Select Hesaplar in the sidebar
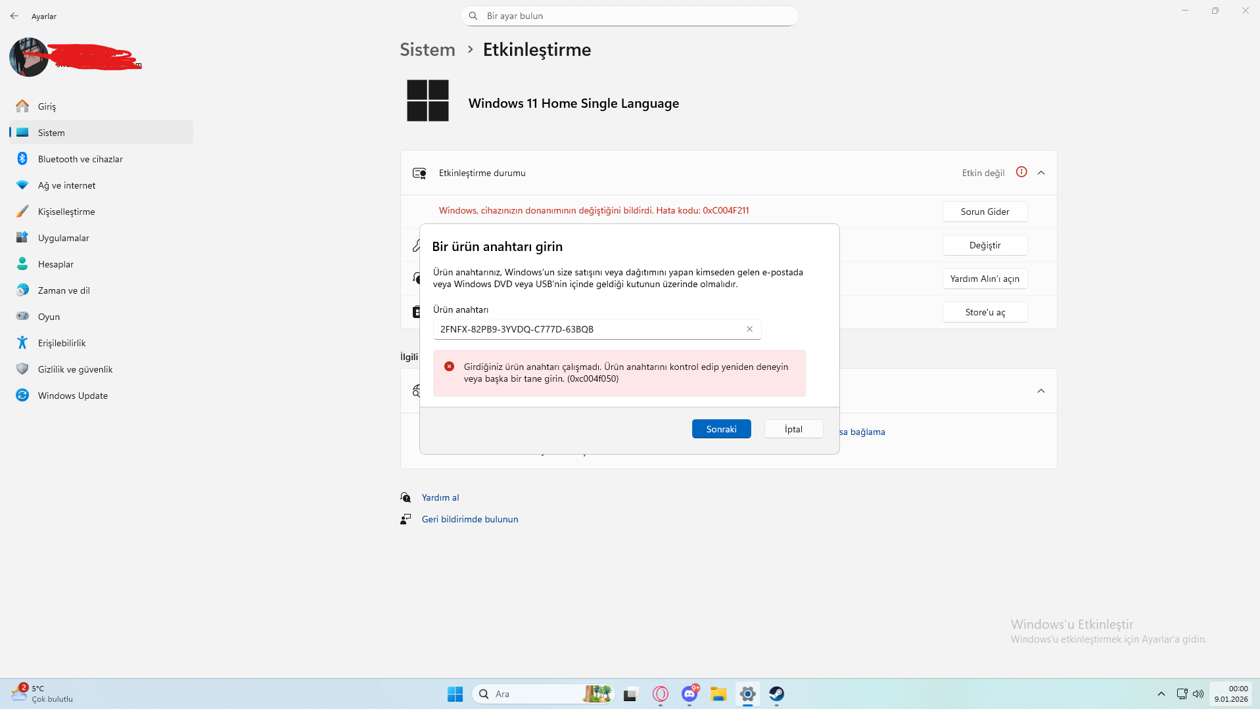Viewport: 1260px width, 709px height. pyautogui.click(x=101, y=263)
